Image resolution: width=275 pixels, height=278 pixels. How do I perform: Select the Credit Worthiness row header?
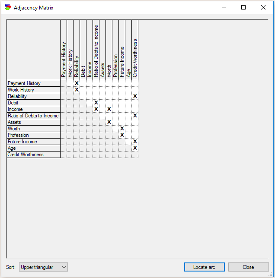click(x=34, y=155)
